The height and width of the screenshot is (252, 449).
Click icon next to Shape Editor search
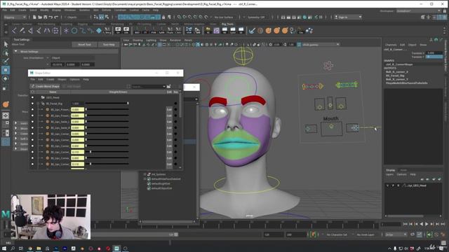(168, 86)
